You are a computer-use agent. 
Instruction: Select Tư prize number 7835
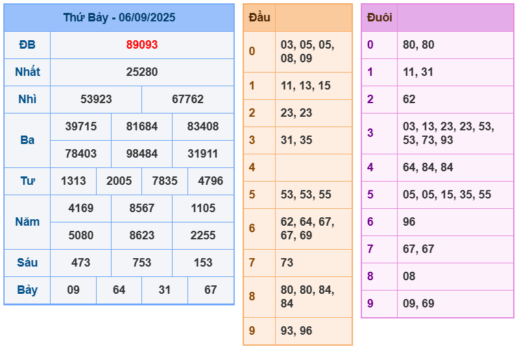point(164,181)
